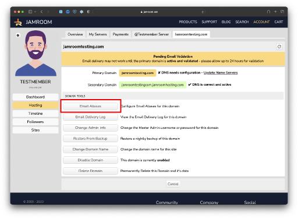
Task: Open the Email Delivery Log
Action: pos(90,117)
